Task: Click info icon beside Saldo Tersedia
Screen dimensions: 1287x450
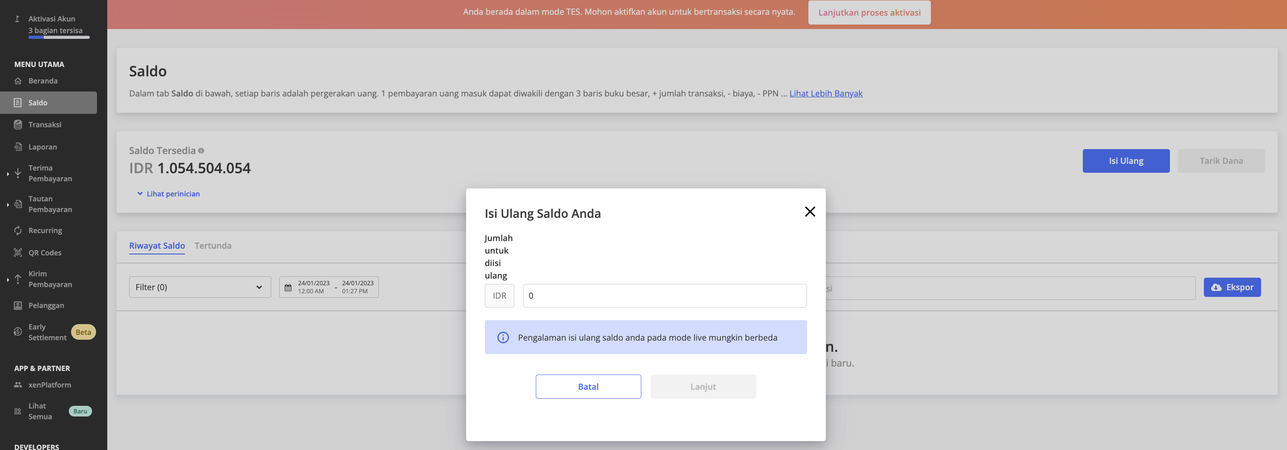Action: (201, 150)
